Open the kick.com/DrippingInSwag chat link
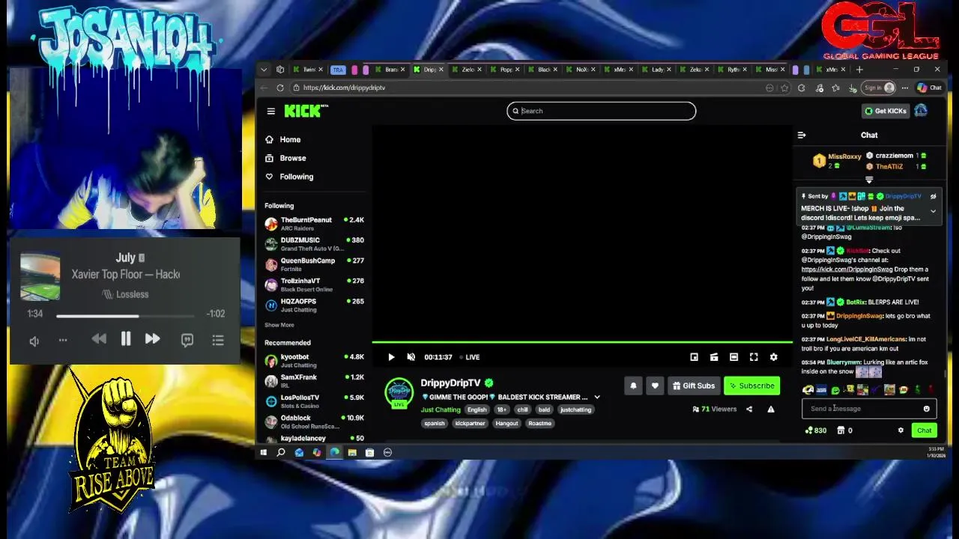 click(x=847, y=269)
